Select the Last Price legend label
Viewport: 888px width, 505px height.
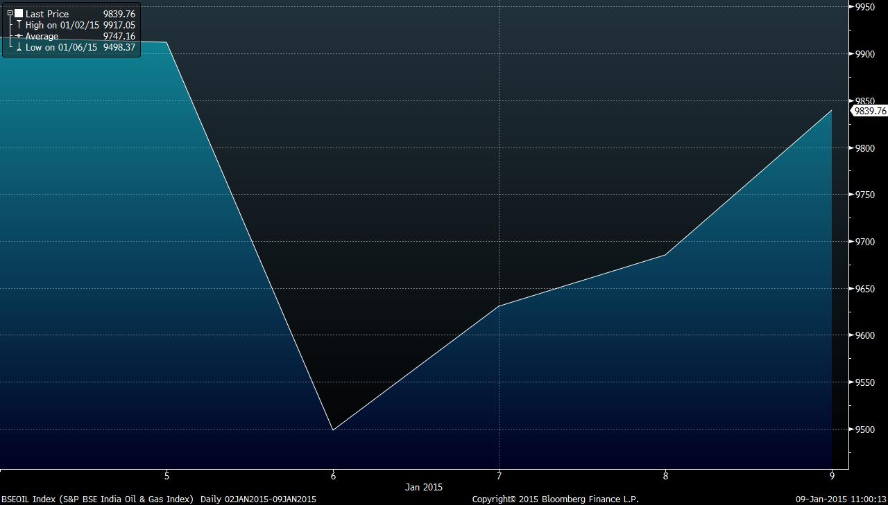(x=47, y=14)
